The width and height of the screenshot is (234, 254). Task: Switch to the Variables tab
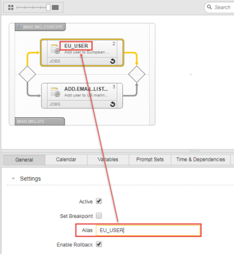[x=108, y=160]
